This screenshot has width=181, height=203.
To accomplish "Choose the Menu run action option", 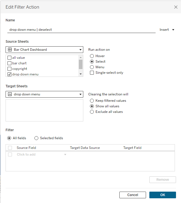I will (92, 67).
